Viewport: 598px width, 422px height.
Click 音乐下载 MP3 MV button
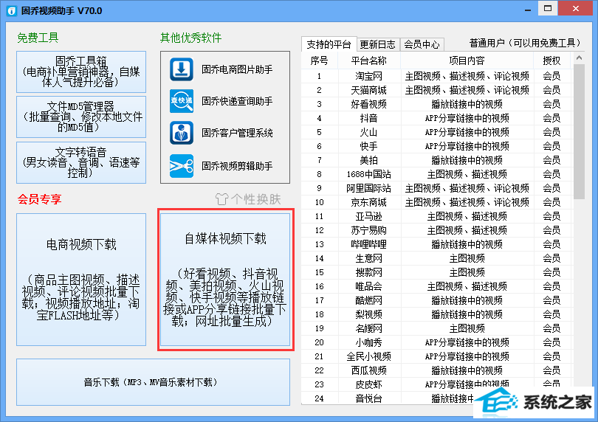(x=153, y=382)
